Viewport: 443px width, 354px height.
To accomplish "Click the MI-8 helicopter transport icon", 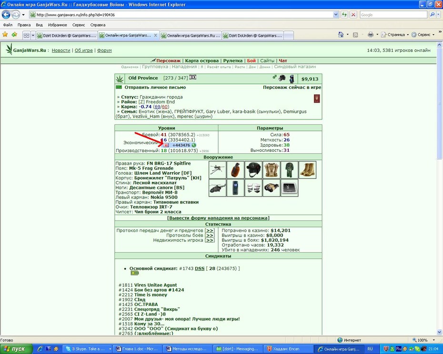I will click(218, 188).
